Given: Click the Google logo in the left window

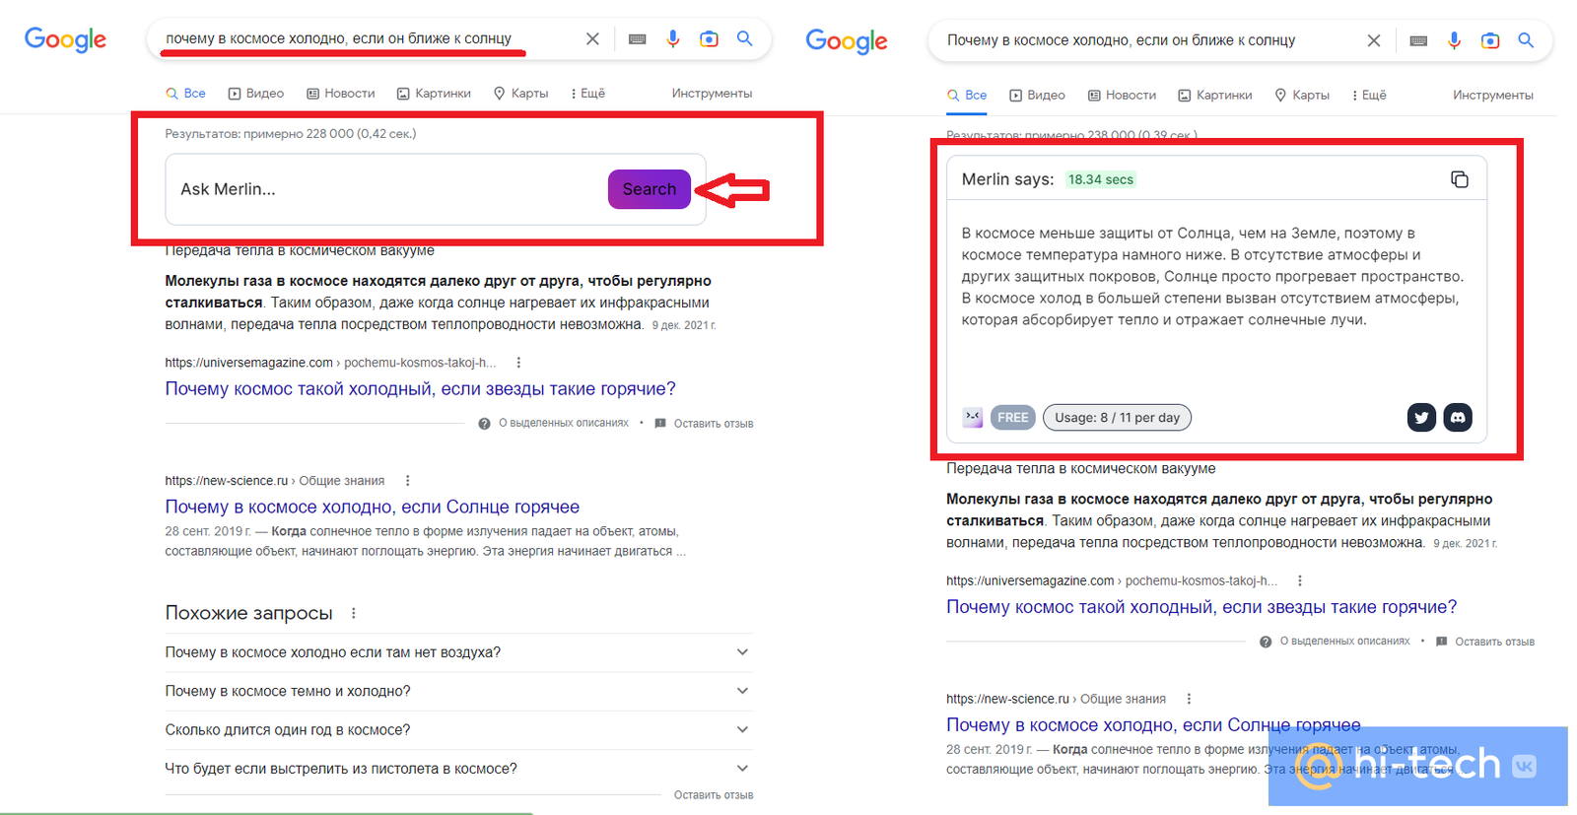Looking at the screenshot, I should pyautogui.click(x=65, y=39).
